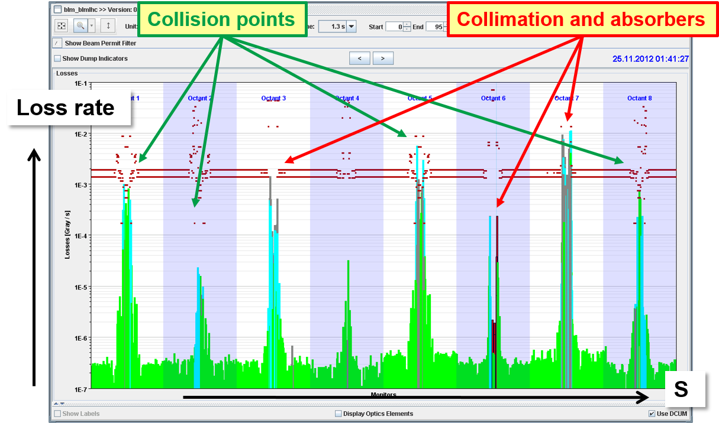Viewport: 719px width, 423px height.
Task: Toggle the Show Labels checkbox
Action: click(x=57, y=414)
